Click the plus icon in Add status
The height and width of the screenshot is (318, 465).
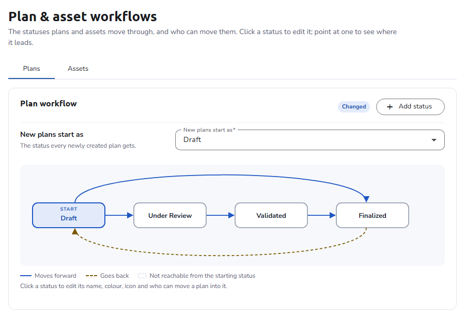390,107
